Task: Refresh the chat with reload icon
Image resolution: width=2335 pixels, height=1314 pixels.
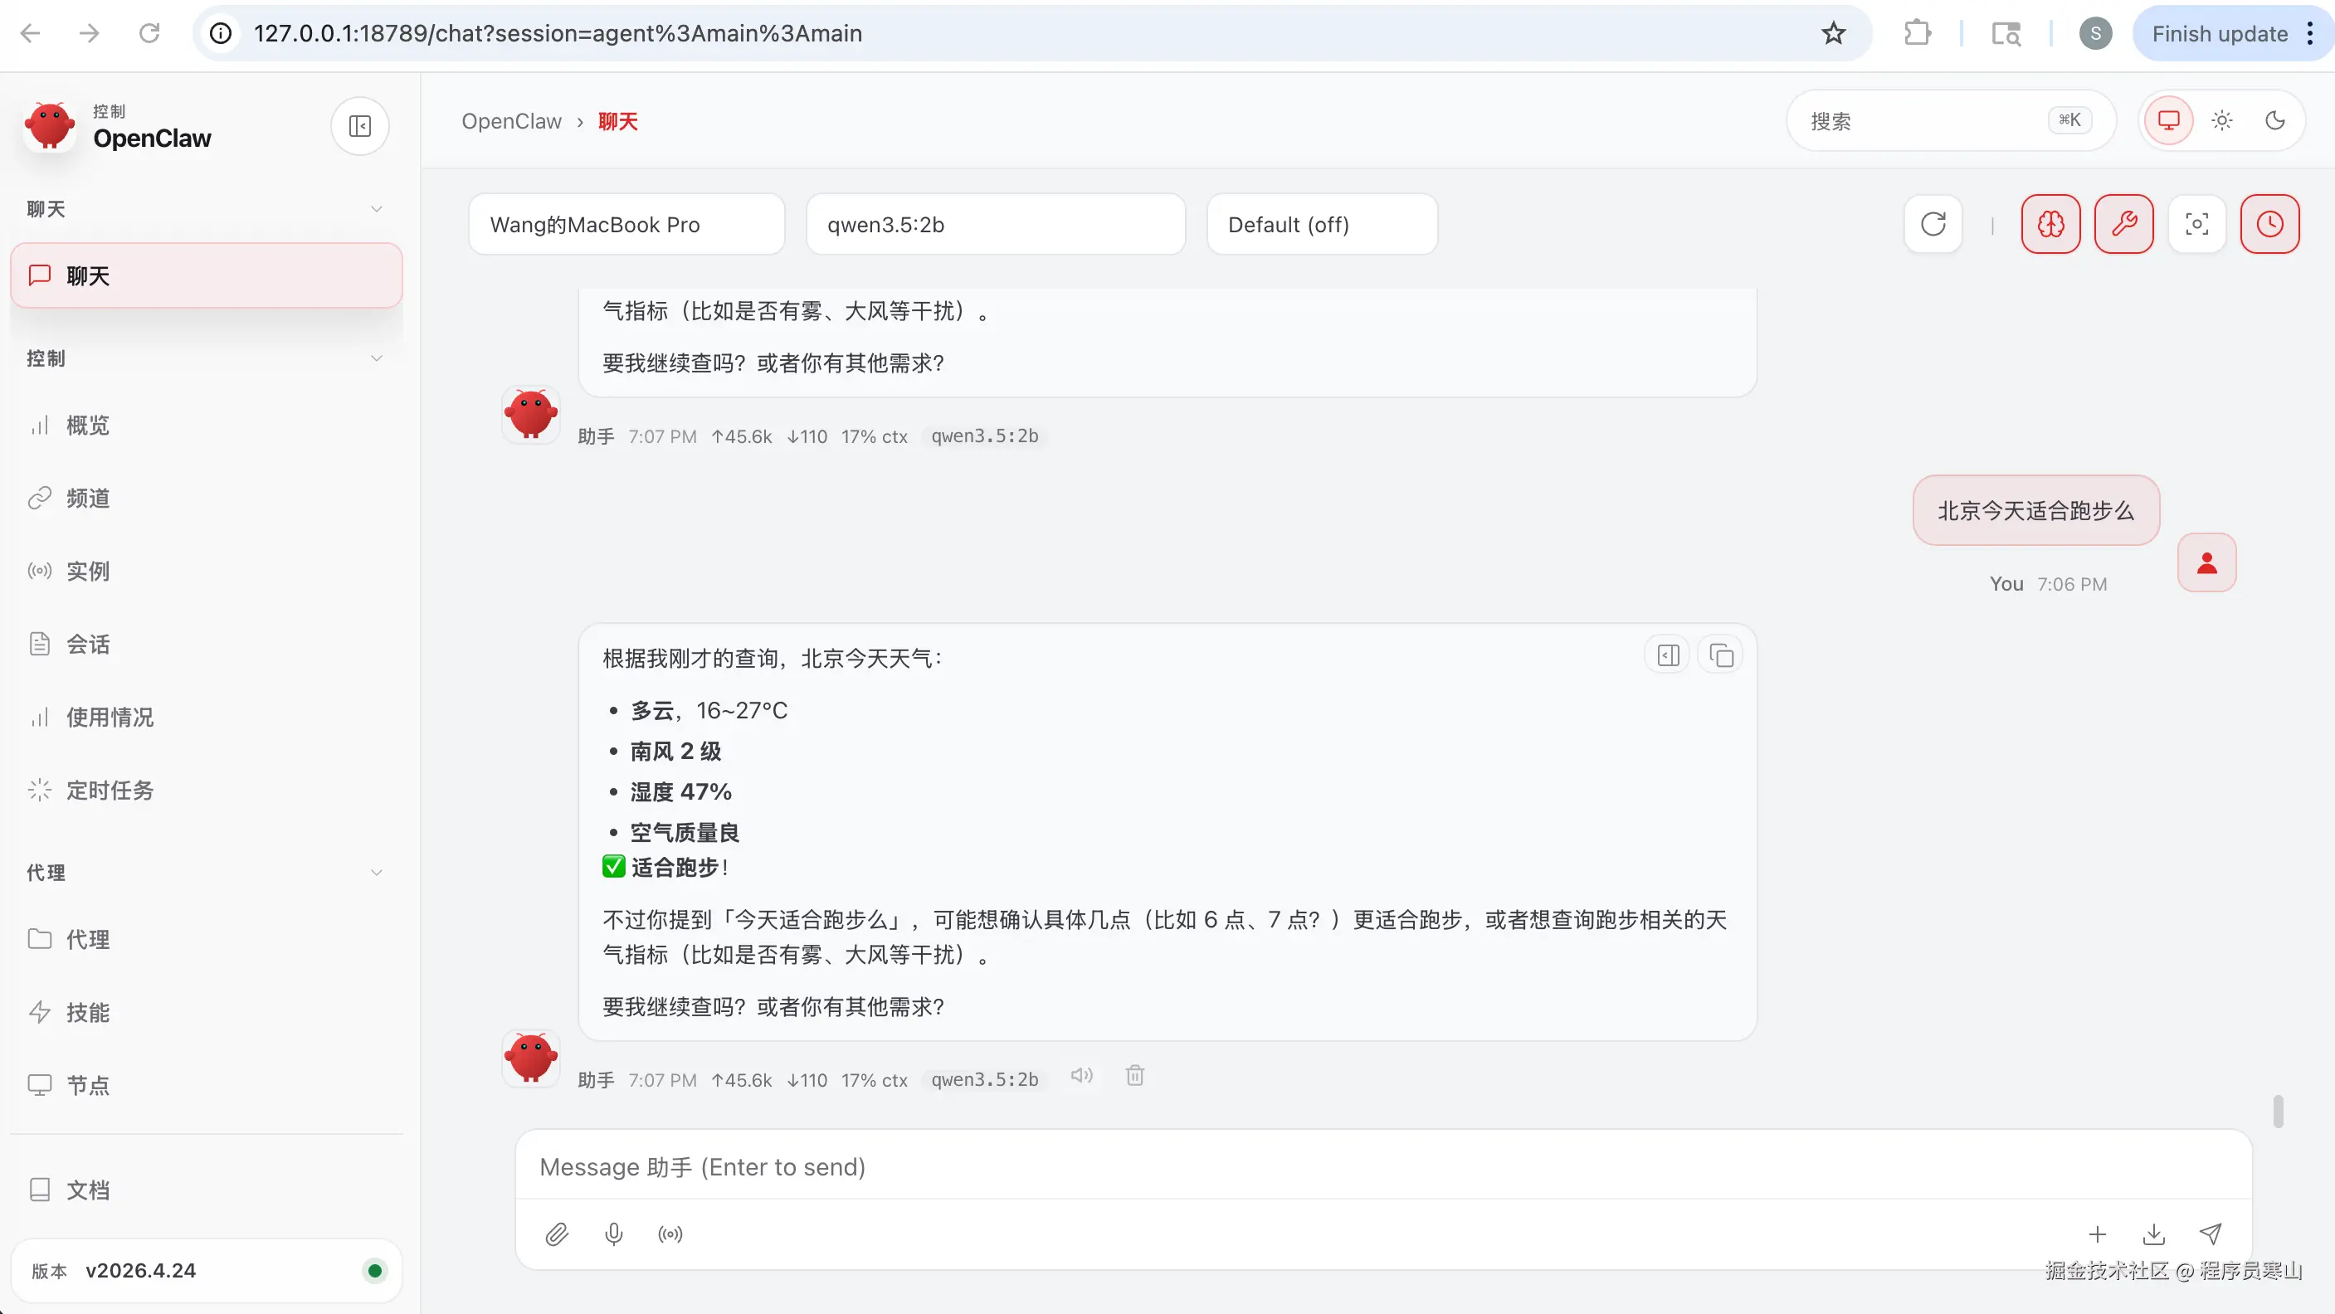Action: (1933, 224)
